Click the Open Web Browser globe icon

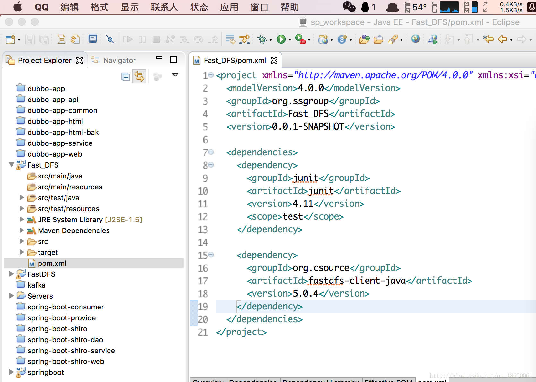coord(416,39)
